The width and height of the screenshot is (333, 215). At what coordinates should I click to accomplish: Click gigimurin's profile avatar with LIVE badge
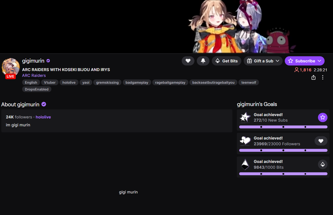click(11, 68)
